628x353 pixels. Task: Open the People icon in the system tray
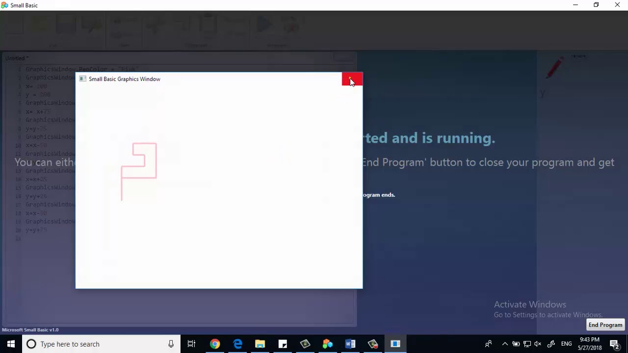pyautogui.click(x=488, y=344)
